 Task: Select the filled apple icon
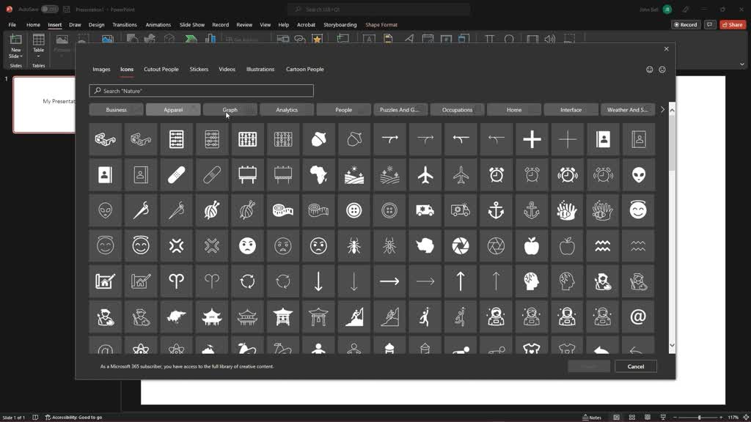(x=532, y=246)
